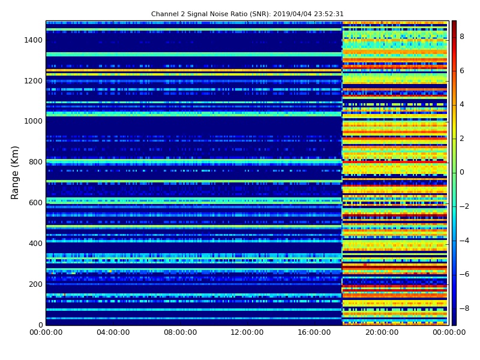The height and width of the screenshot is (360, 480).
Task: Click the 400 range tick label
Action: point(35,244)
